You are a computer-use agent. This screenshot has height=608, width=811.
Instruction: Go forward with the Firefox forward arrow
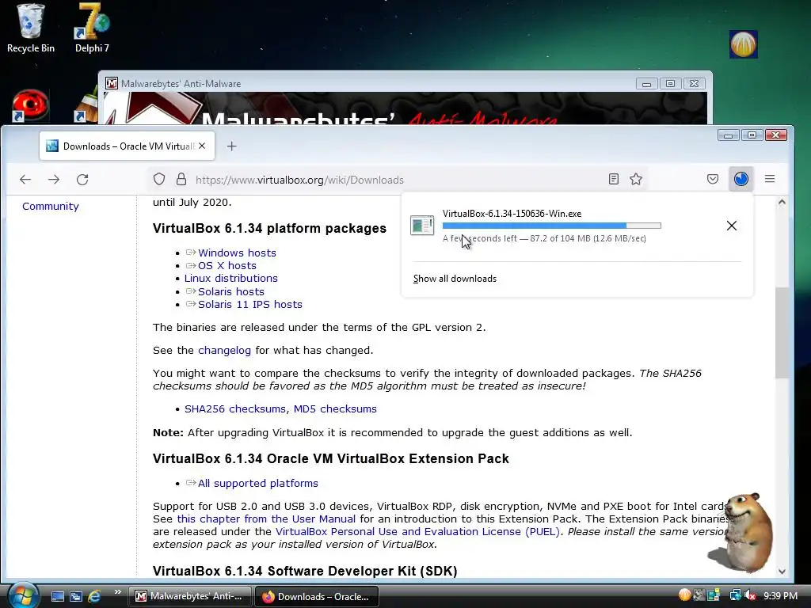[54, 180]
